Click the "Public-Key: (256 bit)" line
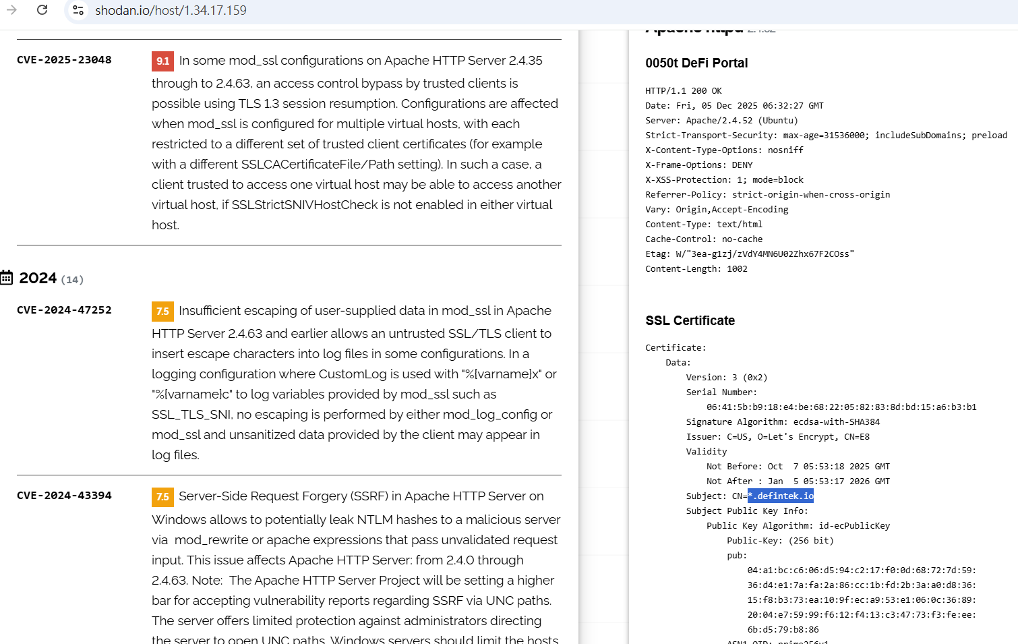The height and width of the screenshot is (644, 1018). (780, 541)
